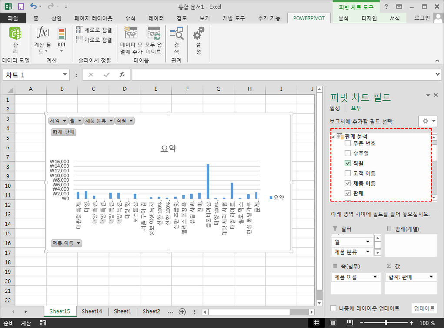Open 합계: 판매 dropdown in Values area
The height and width of the screenshot is (328, 444).
431,277
